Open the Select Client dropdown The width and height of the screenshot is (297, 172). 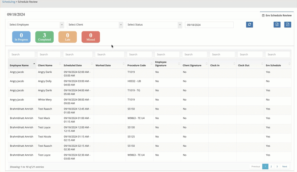(x=95, y=25)
